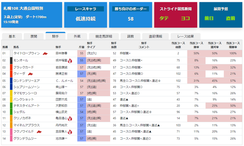
Task: Click the 当該コース総数 column header
Action: [x=178, y=45]
